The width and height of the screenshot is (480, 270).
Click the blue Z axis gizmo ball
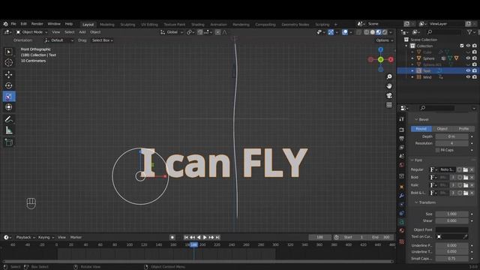(380, 49)
